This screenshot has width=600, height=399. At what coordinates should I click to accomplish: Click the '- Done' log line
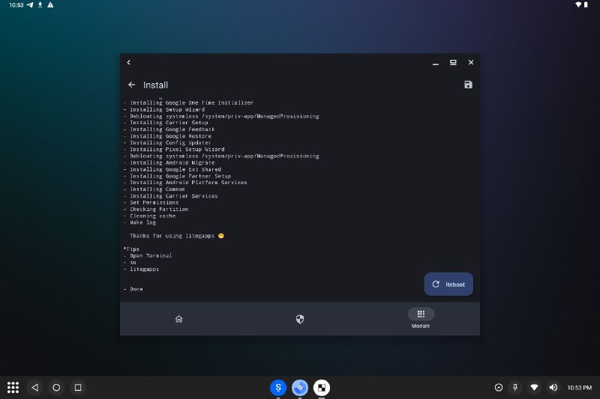pos(133,289)
